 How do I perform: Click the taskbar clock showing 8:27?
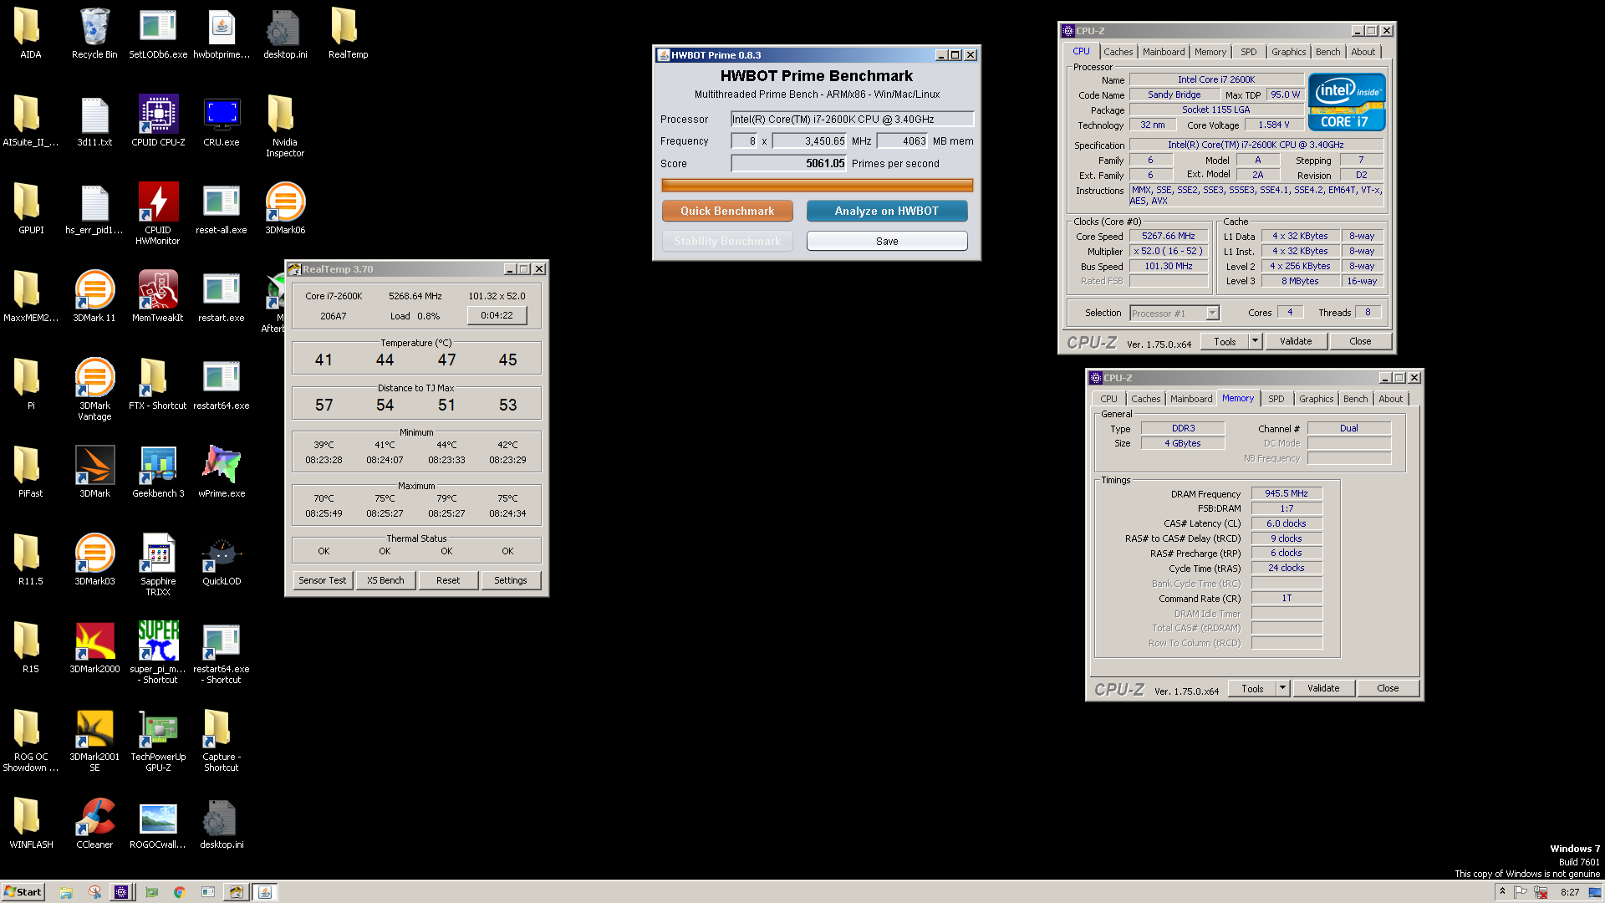tap(1570, 892)
